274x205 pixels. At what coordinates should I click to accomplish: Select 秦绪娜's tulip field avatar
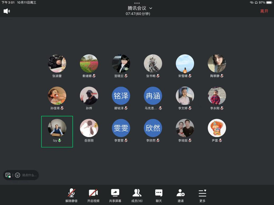89,64
